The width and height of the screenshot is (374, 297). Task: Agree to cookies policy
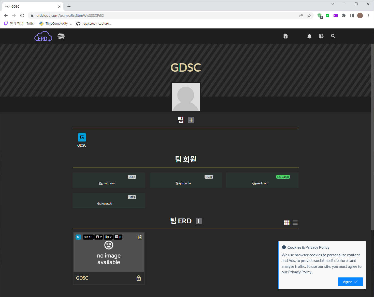(350, 282)
